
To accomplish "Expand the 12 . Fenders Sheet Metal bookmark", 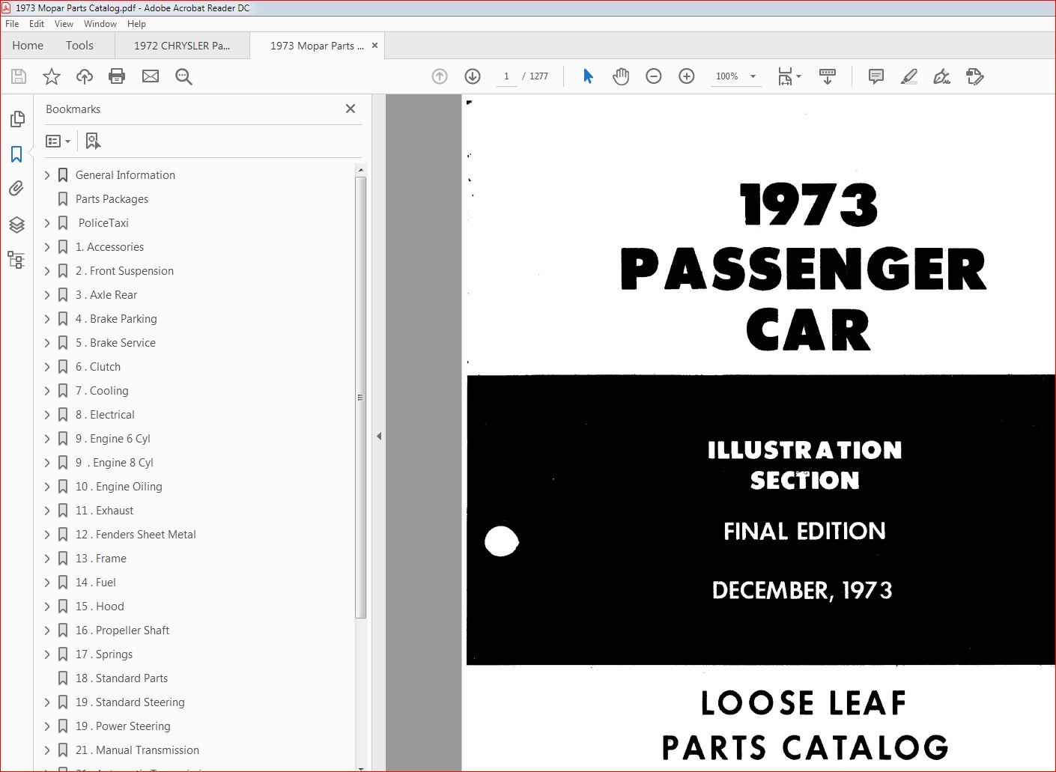I will click(47, 535).
